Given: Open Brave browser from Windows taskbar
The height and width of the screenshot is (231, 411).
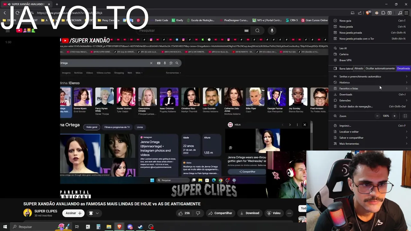Looking at the screenshot, I should (119, 227).
